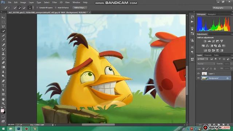Toggle Lock transparent pixels
The image size is (233, 131).
tap(204, 69)
